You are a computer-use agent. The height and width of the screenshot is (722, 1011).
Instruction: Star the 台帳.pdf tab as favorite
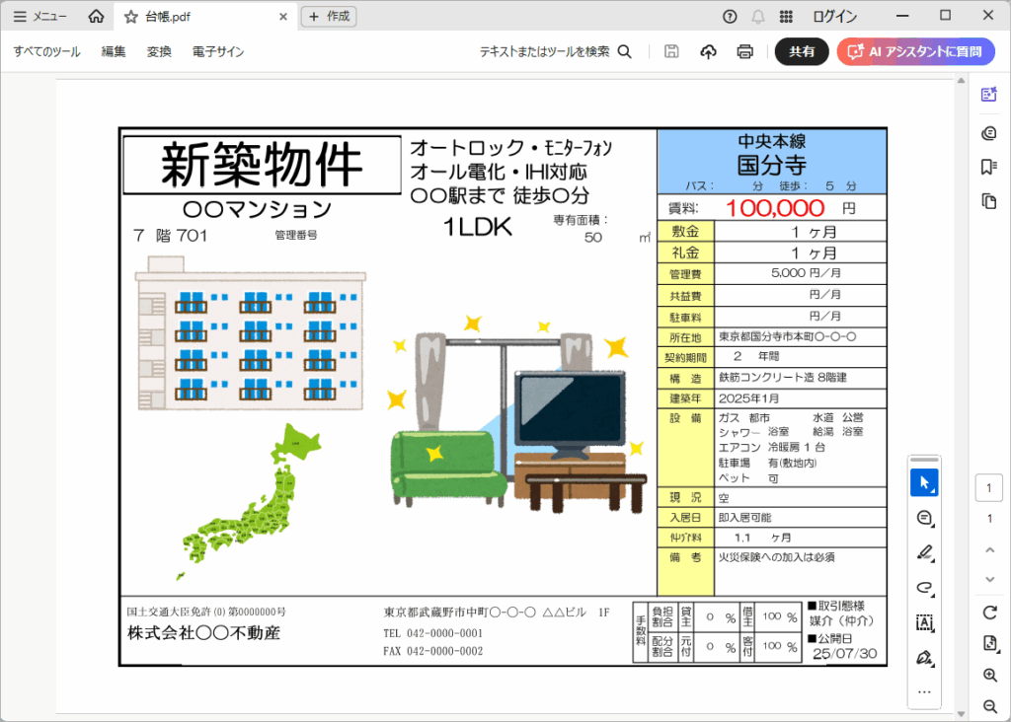(x=130, y=17)
